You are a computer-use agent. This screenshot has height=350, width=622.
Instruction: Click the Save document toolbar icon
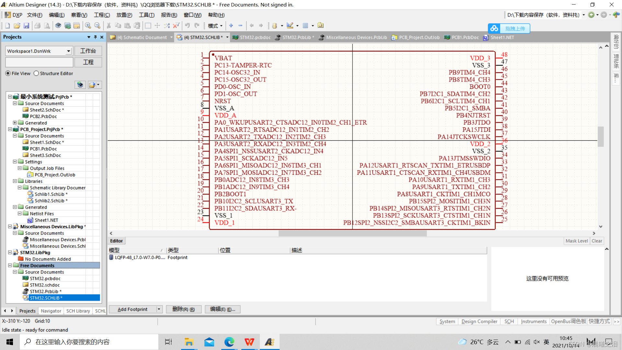tap(27, 26)
